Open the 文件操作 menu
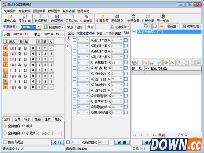This screenshot has width=204, height=153. click(10, 11)
